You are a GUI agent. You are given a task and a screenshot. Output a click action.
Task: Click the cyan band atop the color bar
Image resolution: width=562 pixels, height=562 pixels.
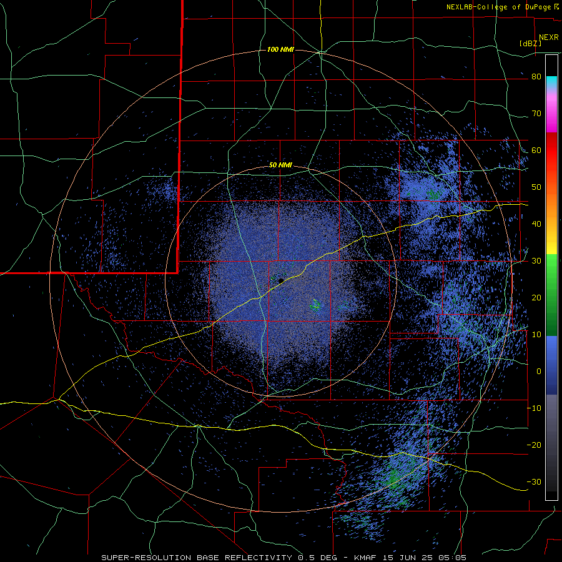(551, 81)
